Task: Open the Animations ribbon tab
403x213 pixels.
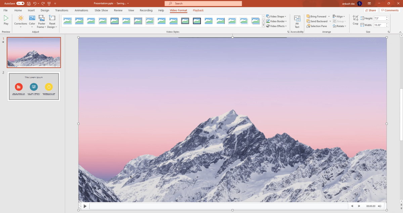Action: [x=81, y=10]
